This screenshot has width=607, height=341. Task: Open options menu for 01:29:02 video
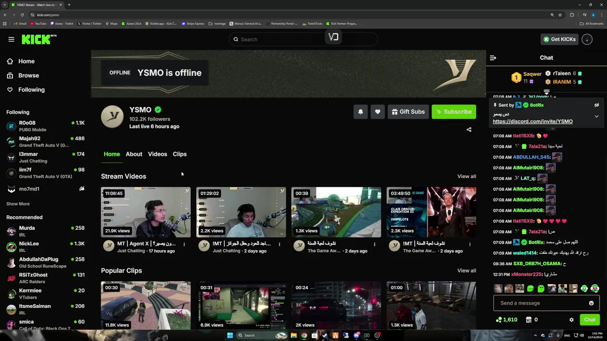pos(279,244)
